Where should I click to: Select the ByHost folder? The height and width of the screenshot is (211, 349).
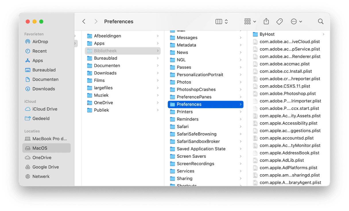pos(288,34)
